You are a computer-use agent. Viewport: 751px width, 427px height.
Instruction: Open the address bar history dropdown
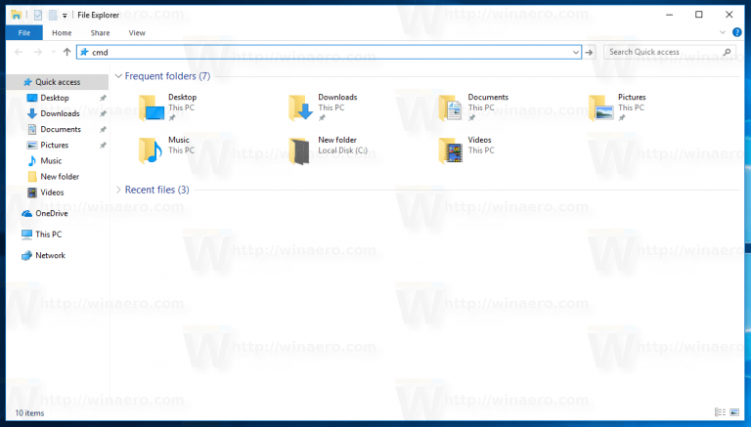tap(576, 52)
